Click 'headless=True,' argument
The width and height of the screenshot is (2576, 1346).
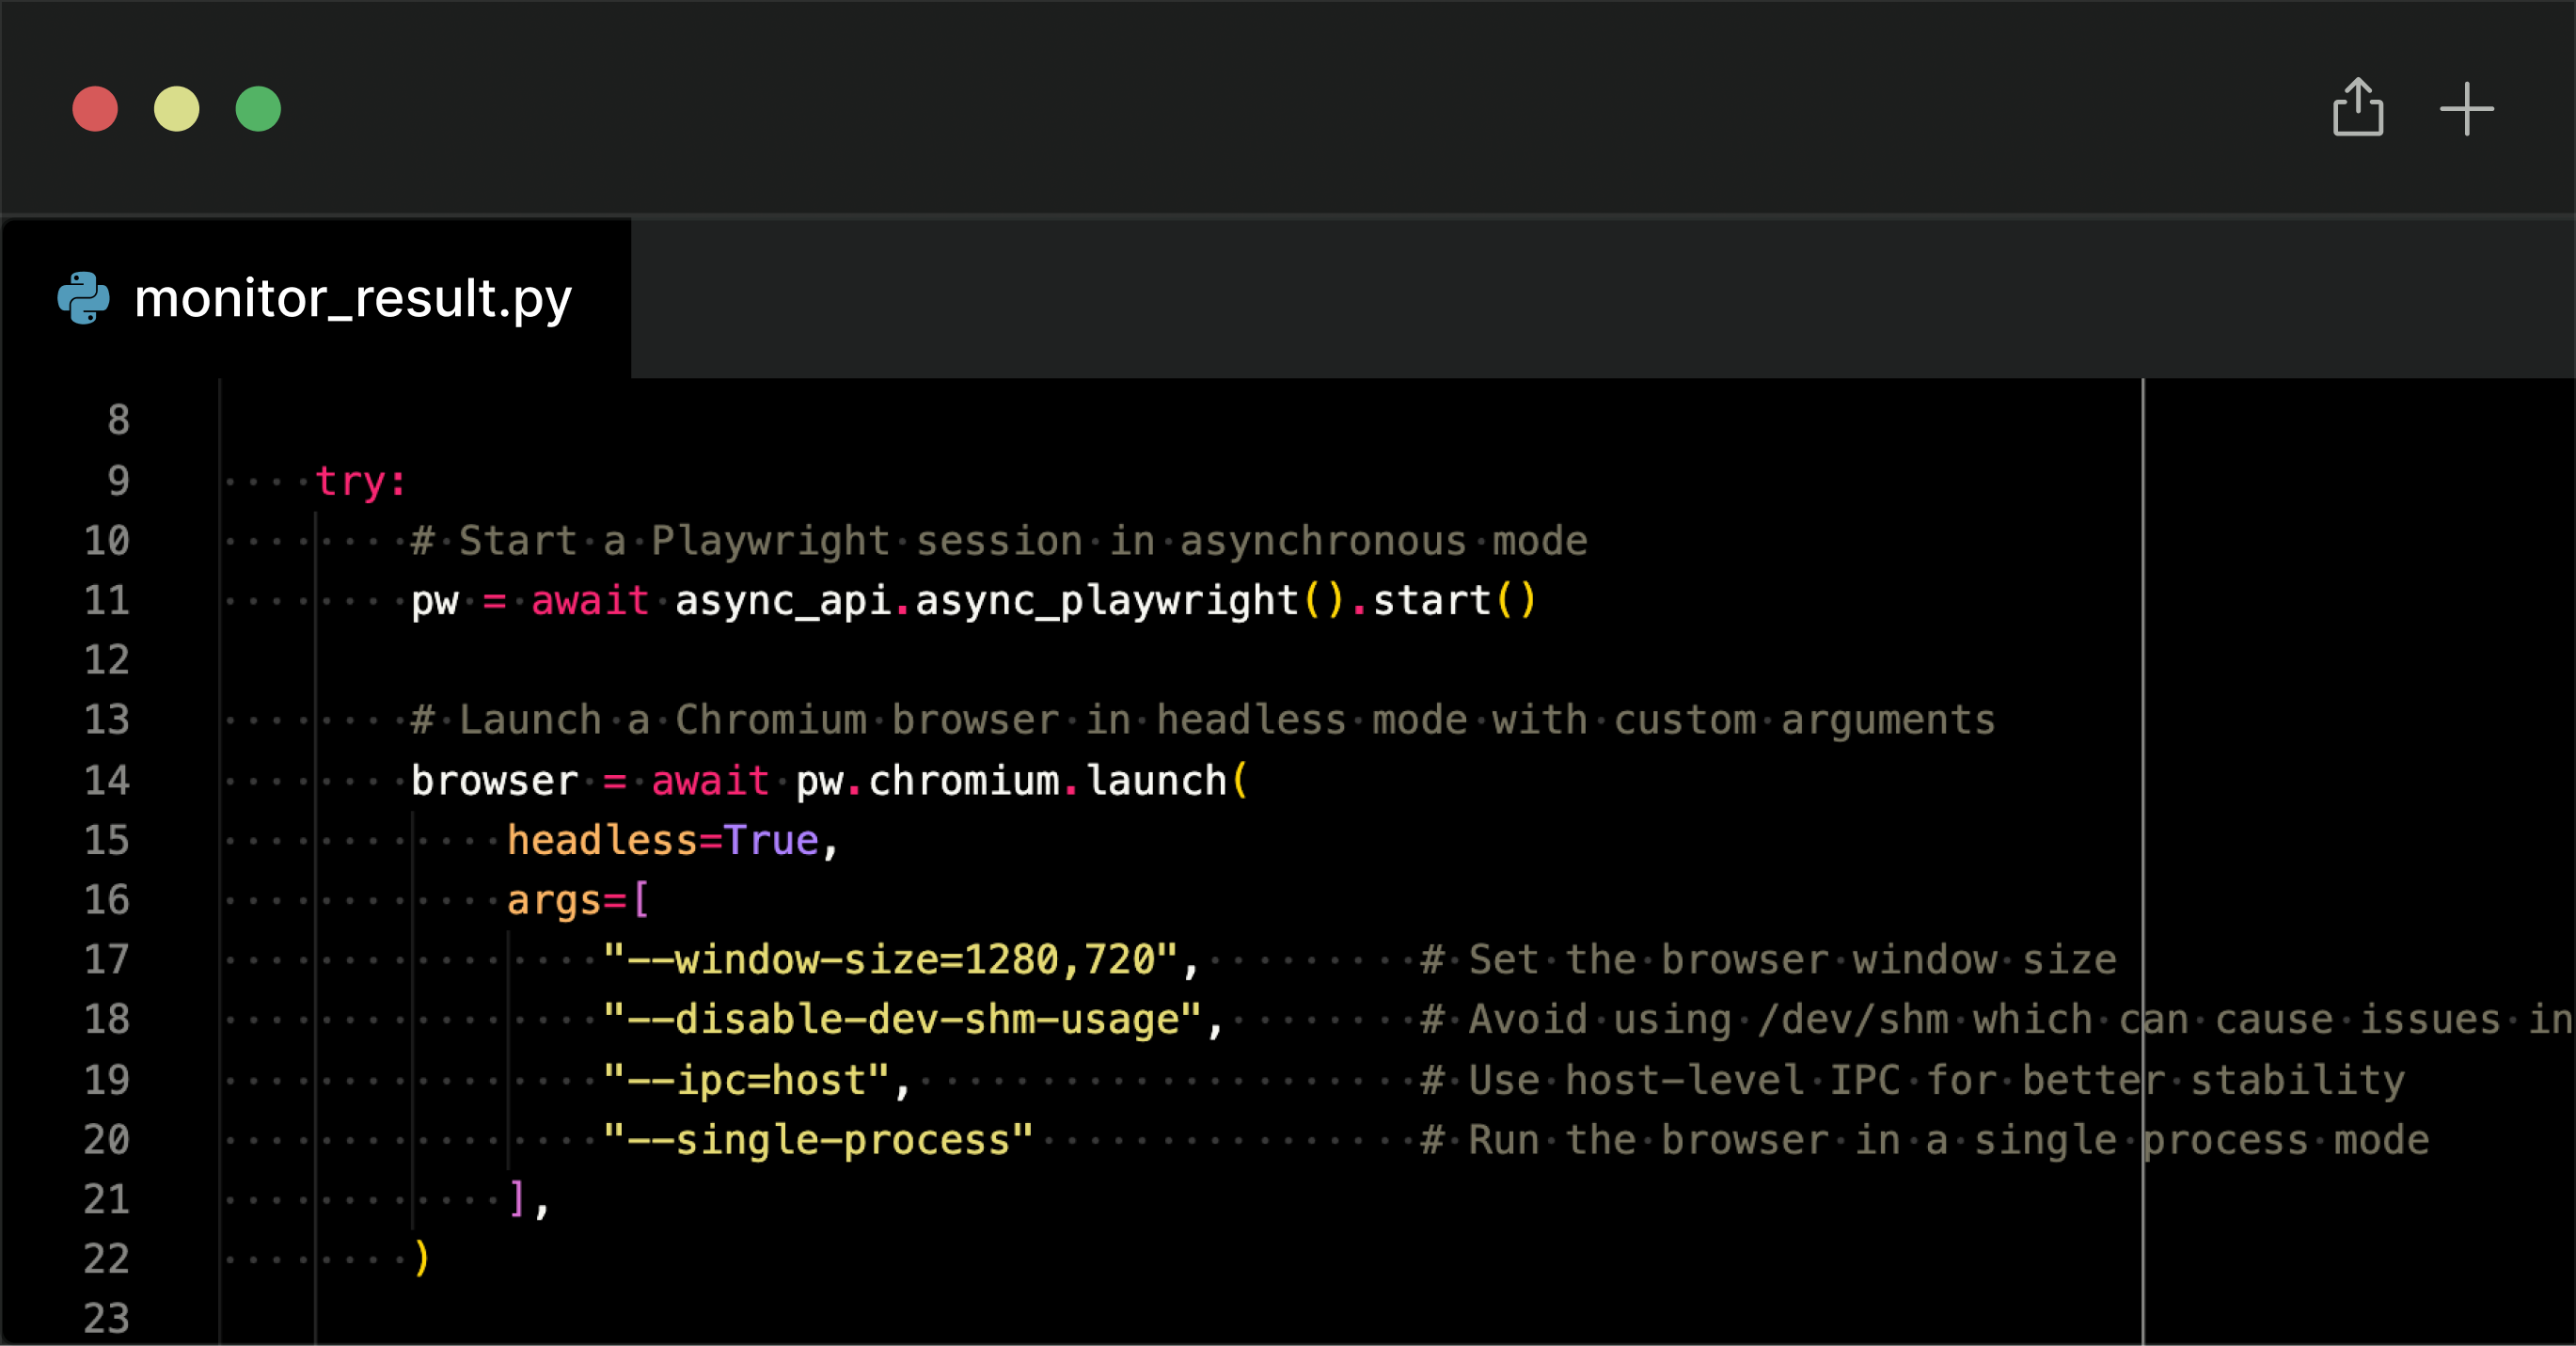coord(672,840)
